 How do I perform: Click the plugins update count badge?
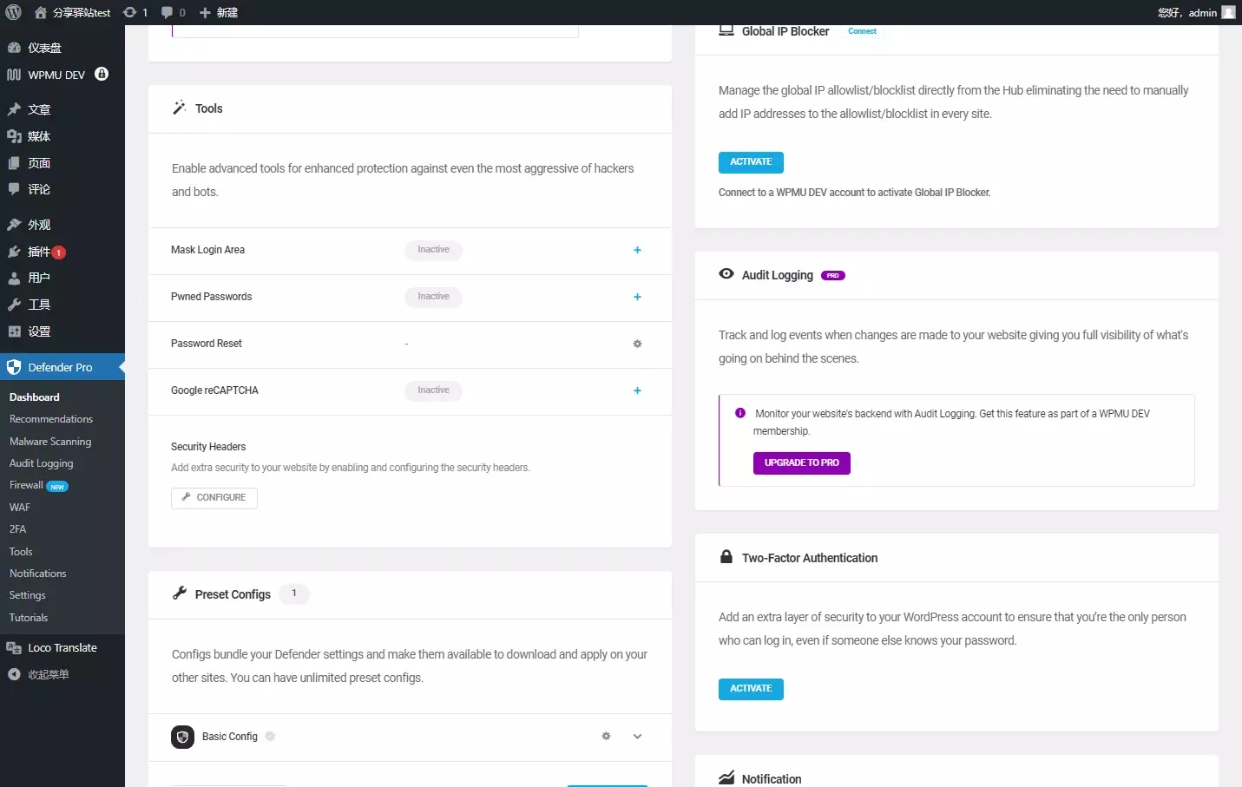pyautogui.click(x=59, y=252)
